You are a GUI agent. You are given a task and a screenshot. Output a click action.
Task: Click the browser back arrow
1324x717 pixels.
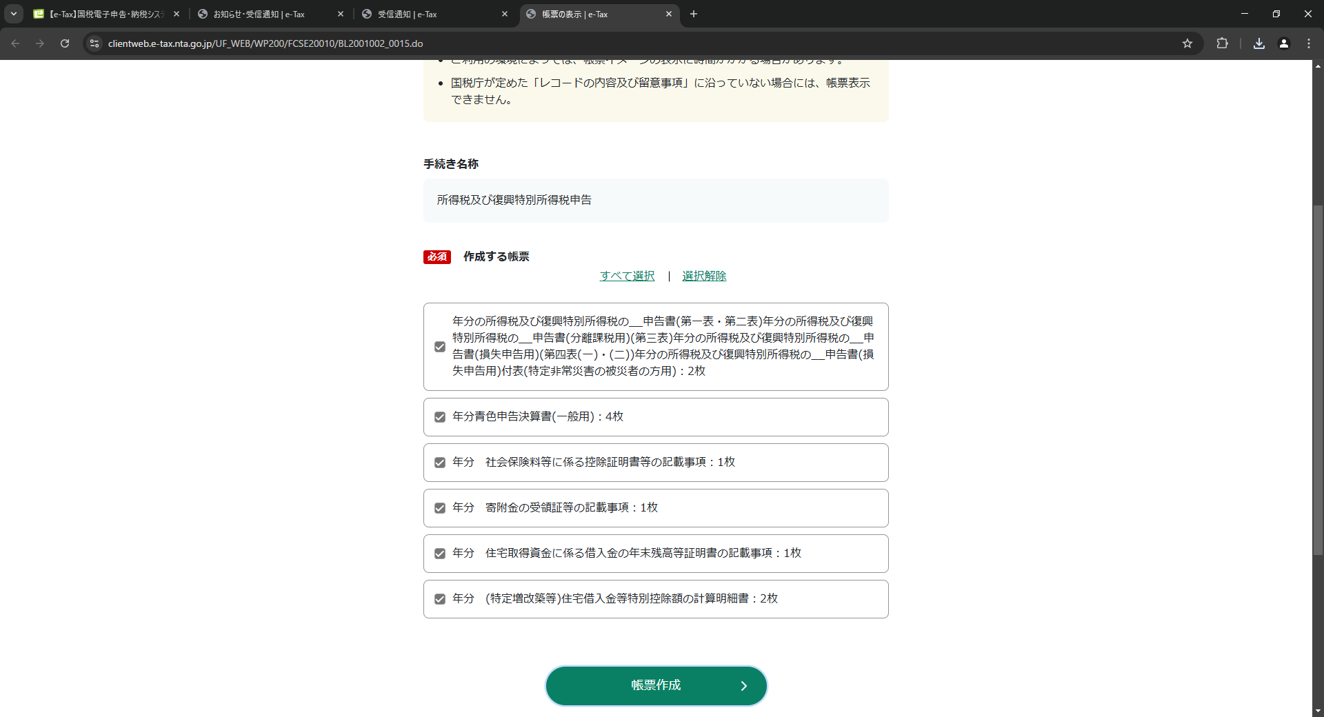click(x=15, y=43)
